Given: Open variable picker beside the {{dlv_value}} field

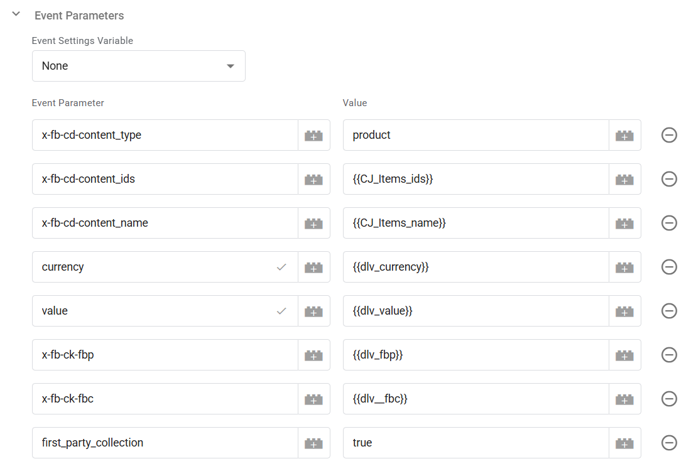Looking at the screenshot, I should pyautogui.click(x=624, y=311).
